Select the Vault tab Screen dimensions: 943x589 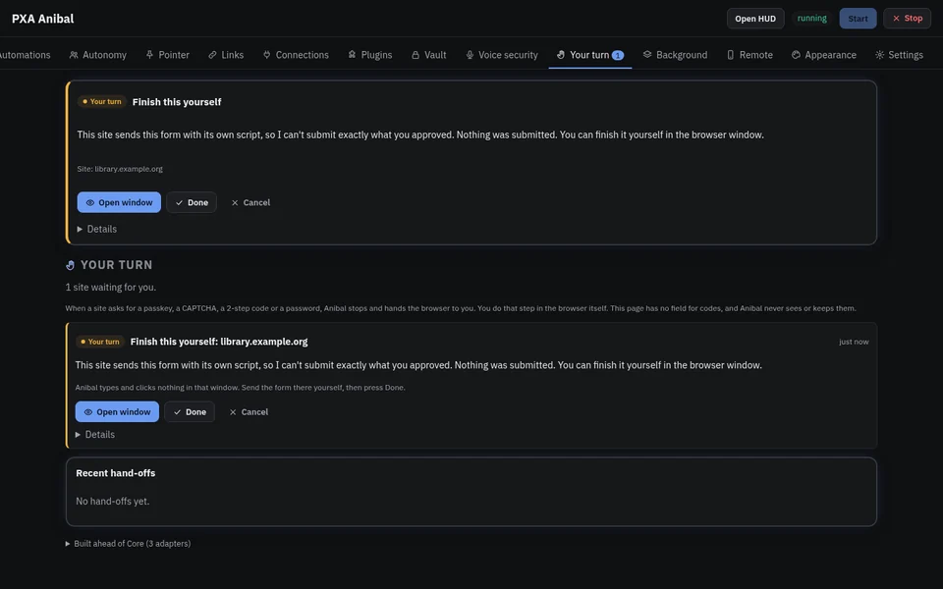[428, 55]
